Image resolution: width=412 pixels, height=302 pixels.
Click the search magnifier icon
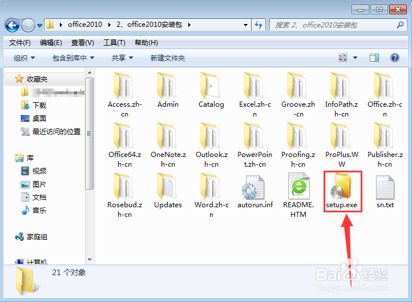click(400, 25)
